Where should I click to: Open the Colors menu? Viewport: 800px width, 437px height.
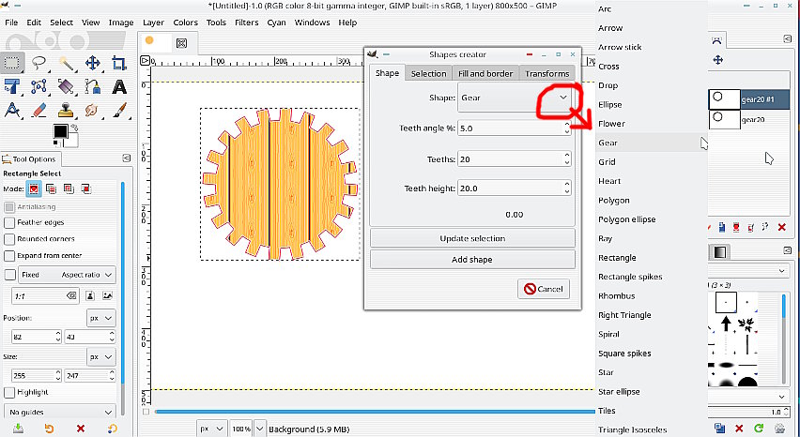tap(185, 23)
